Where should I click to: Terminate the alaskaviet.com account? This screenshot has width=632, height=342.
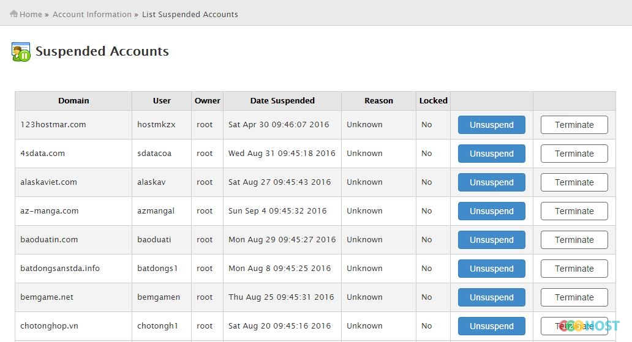[574, 182]
